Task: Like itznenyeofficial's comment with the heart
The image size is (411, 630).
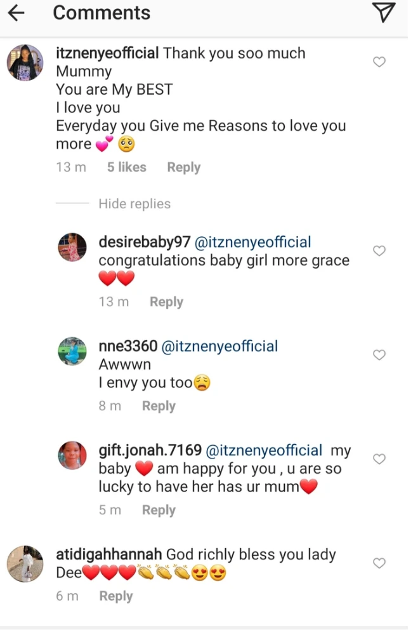Action: [379, 62]
